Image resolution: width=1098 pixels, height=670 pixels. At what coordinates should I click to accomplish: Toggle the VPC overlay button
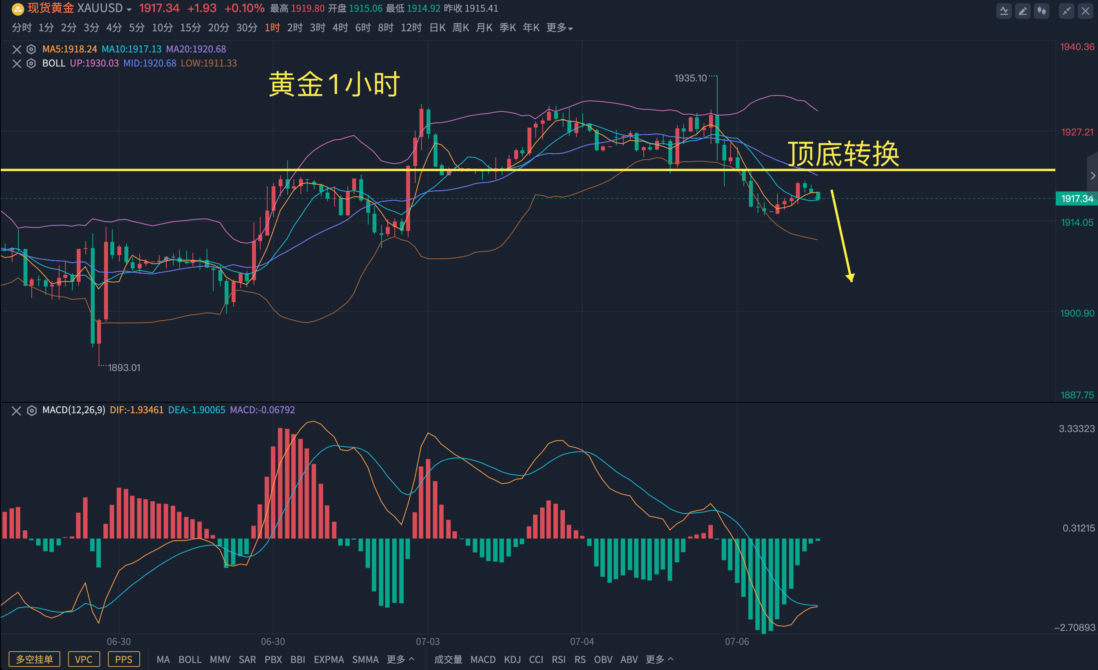click(83, 659)
